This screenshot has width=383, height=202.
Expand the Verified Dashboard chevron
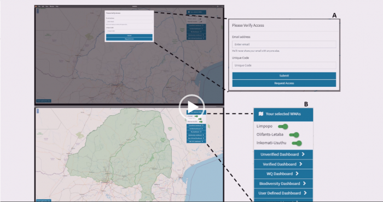(x=301, y=164)
